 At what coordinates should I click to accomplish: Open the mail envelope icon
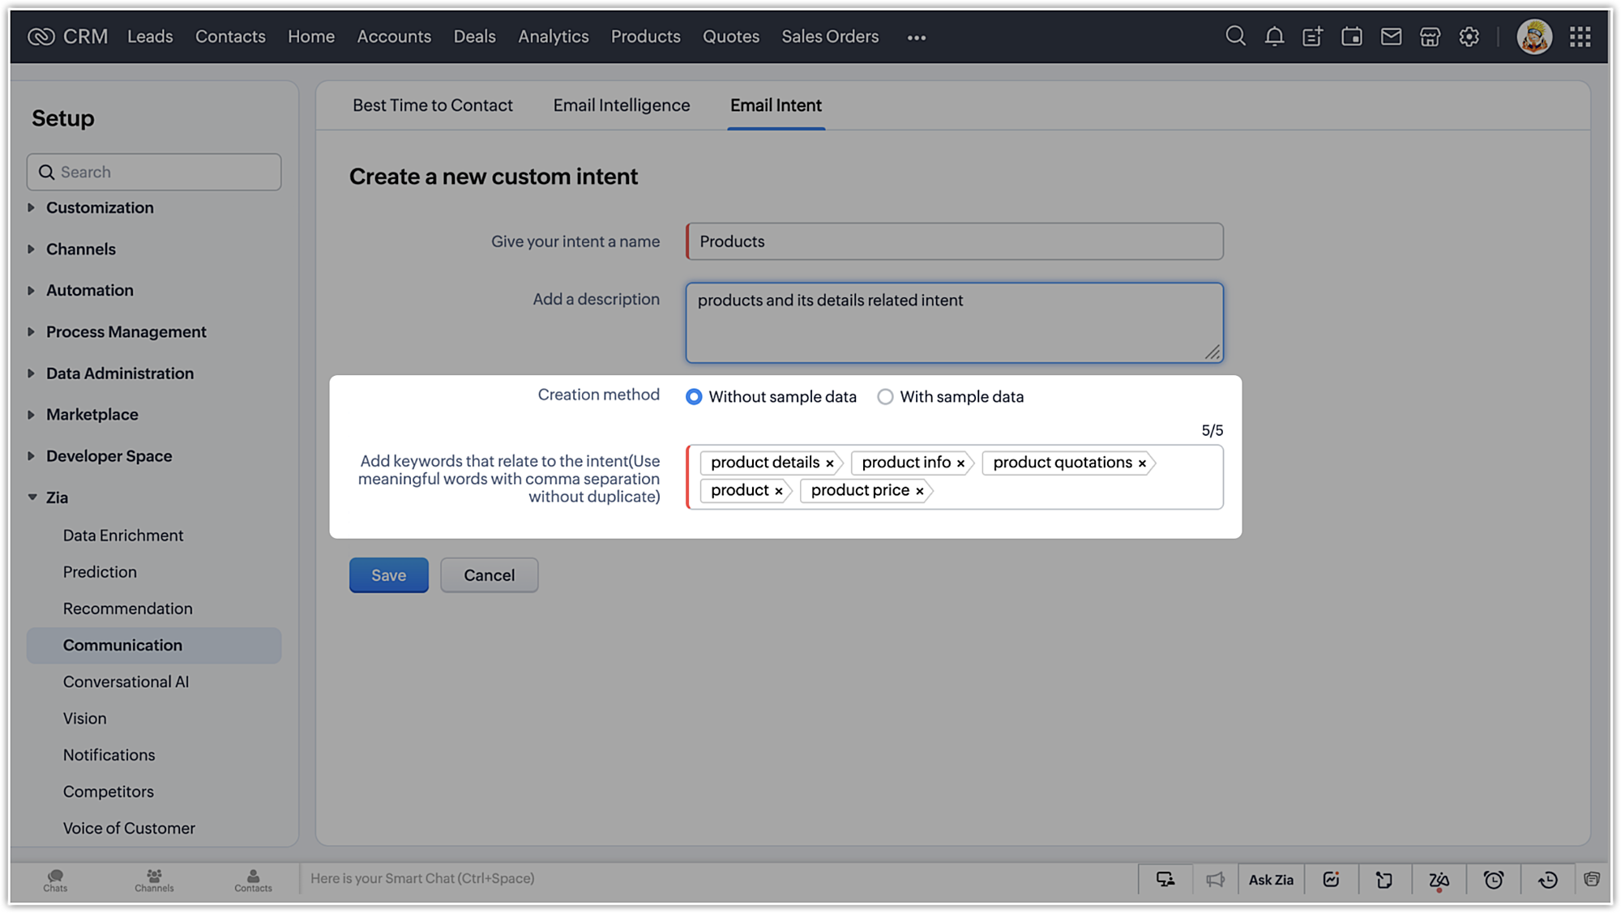click(x=1391, y=36)
